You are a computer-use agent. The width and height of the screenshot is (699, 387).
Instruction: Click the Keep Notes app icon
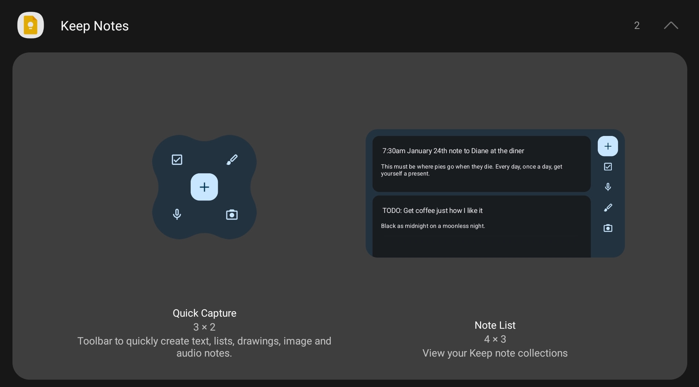[30, 25]
